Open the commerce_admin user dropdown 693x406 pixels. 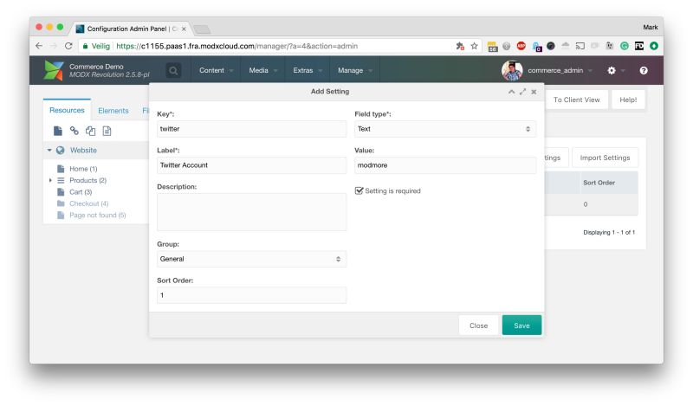point(560,70)
